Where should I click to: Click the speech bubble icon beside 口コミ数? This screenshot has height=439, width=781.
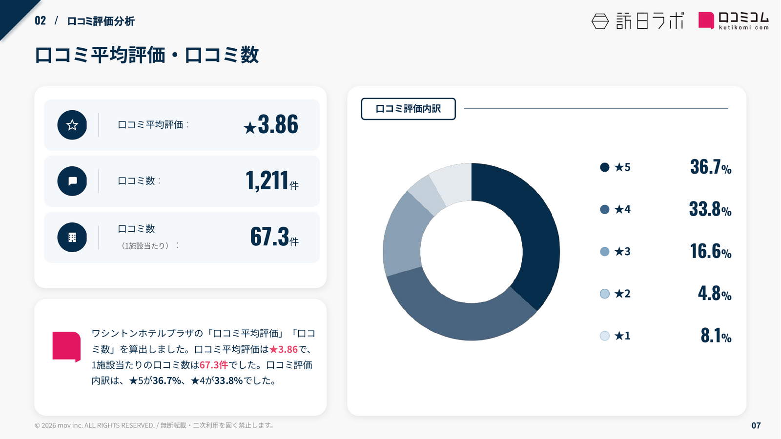[72, 181]
